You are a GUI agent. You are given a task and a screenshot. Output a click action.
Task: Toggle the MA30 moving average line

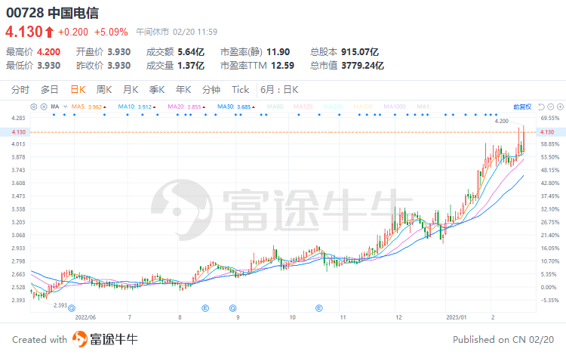click(236, 107)
